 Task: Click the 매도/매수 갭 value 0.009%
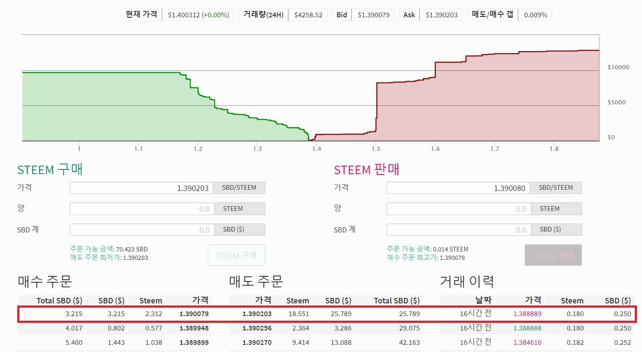coord(536,15)
